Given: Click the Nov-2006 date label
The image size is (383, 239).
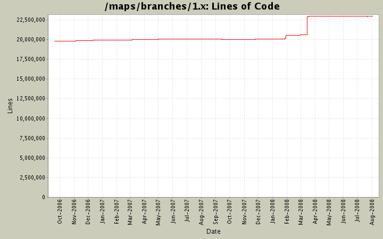Looking at the screenshot, I should point(74,212).
